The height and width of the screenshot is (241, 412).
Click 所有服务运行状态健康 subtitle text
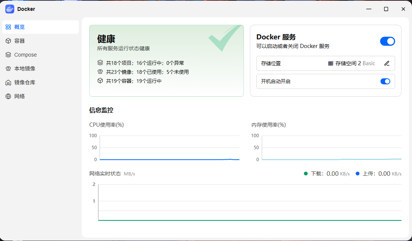point(123,49)
